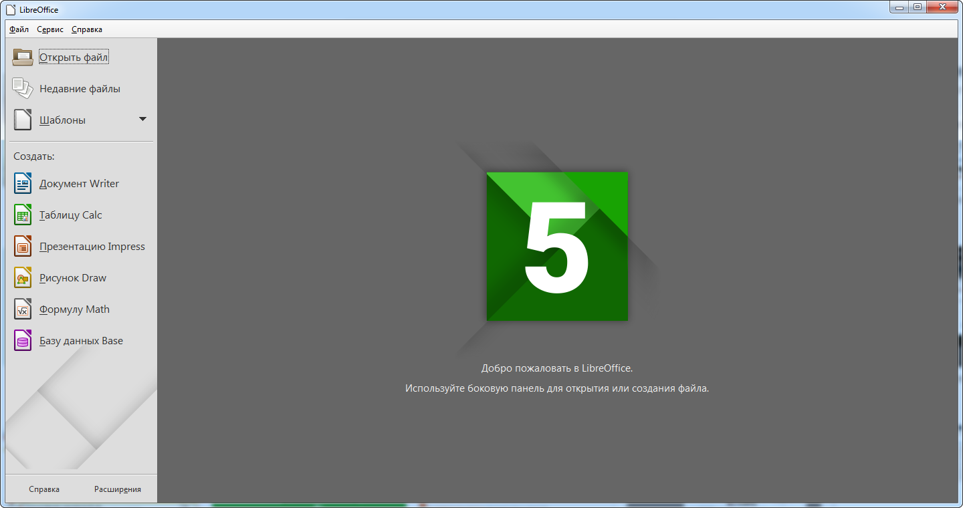Viewport: 963px width, 508px height.
Task: Click the Добро пожаловать в LibreOffice text
Action: pyautogui.click(x=557, y=368)
